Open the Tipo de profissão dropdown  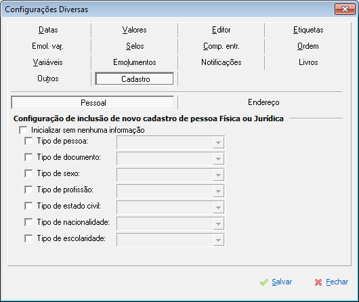[x=171, y=191]
